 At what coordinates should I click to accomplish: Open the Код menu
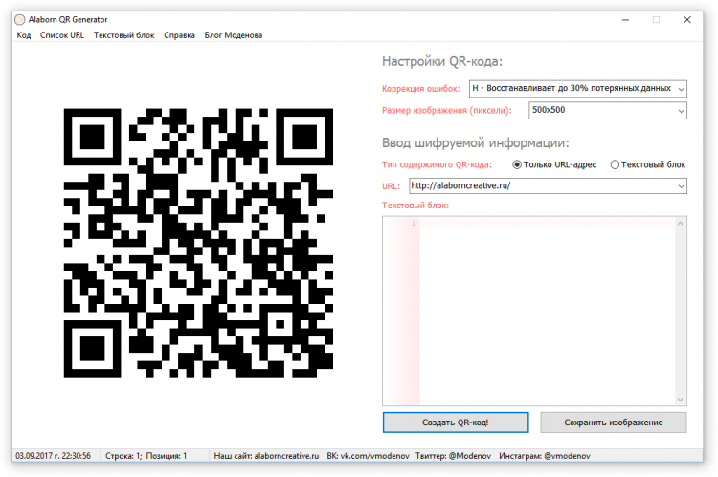coord(24,35)
